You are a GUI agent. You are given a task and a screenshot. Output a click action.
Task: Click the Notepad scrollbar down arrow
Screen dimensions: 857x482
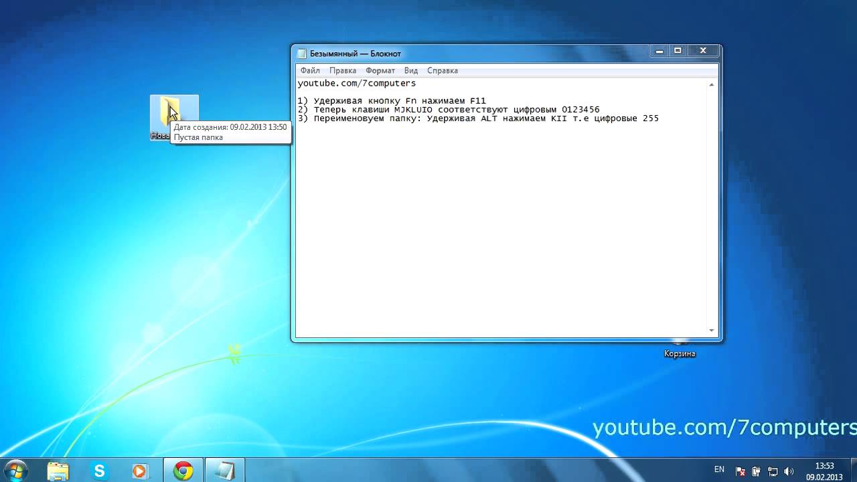pos(712,331)
